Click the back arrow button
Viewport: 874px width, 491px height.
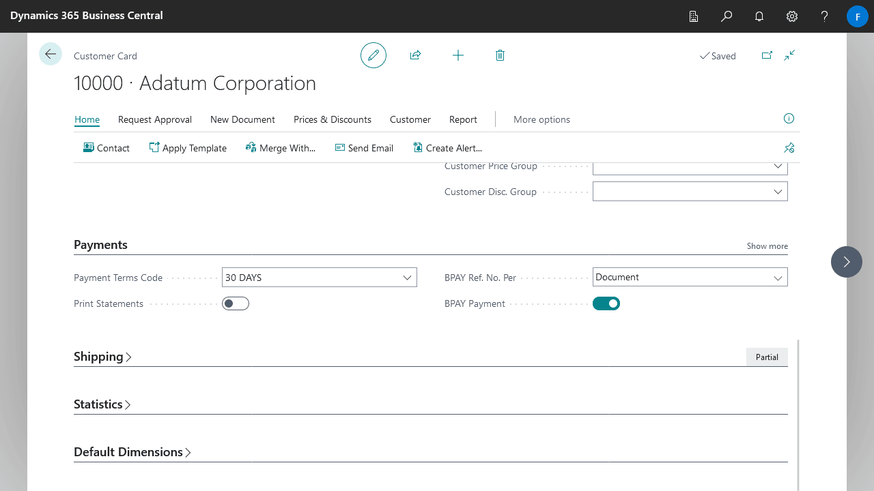click(x=51, y=54)
